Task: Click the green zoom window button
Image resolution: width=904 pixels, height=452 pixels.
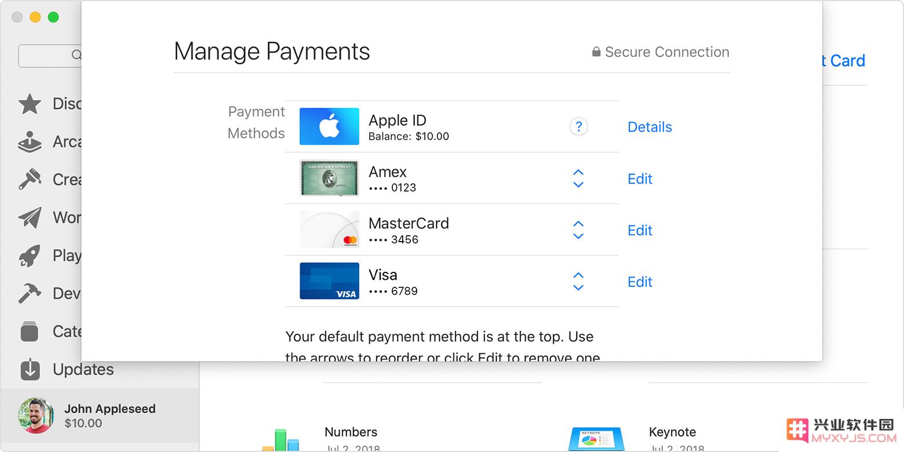Action: pos(53,17)
